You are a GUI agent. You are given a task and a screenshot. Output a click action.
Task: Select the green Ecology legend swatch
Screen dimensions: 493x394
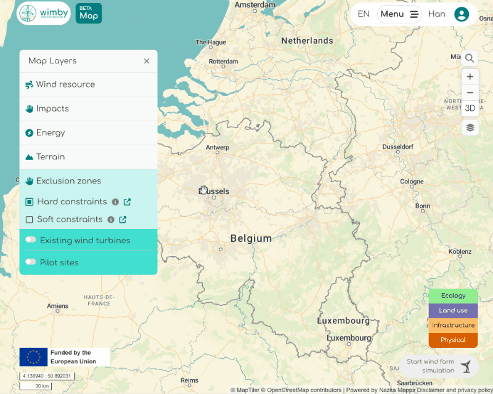[x=453, y=296]
